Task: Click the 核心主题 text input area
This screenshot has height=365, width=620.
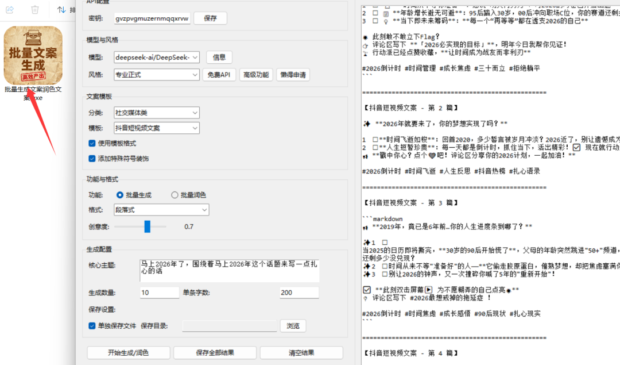Action: click(229, 270)
